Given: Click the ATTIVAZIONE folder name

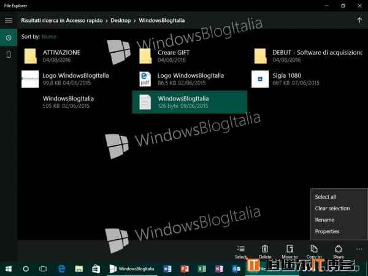Looking at the screenshot, I should tap(61, 53).
